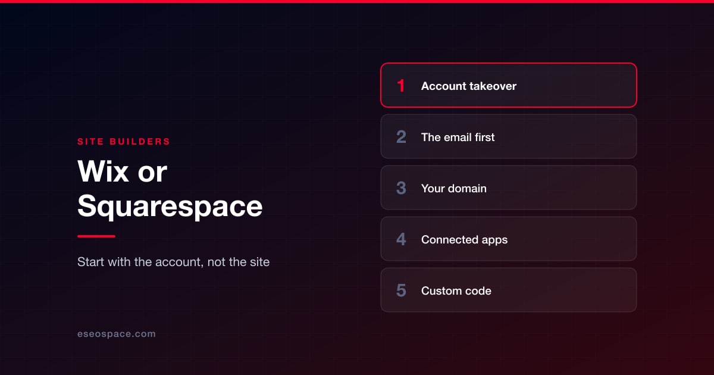Select the Account takeover card
Screen dimensions: 714x375
(x=509, y=85)
